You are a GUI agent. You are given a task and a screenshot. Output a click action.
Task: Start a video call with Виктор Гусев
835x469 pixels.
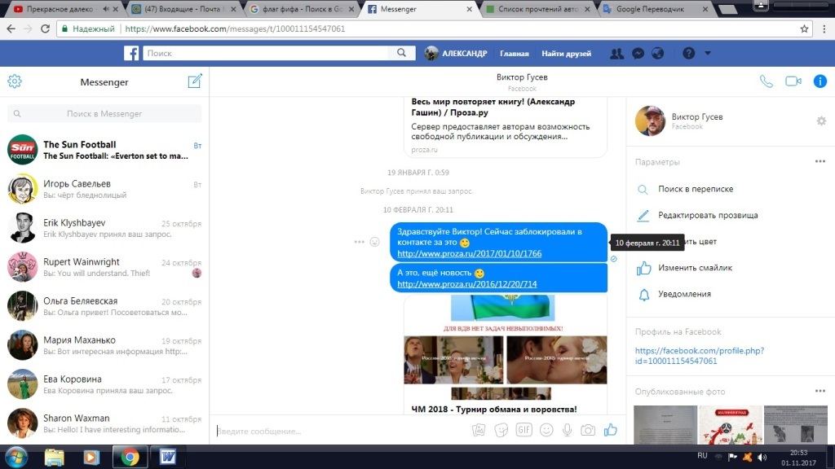click(793, 81)
